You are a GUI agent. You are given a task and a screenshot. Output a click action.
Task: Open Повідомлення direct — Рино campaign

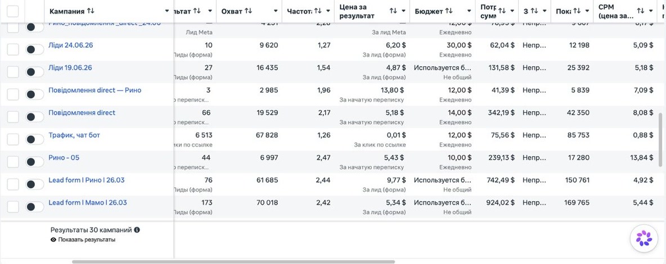pyautogui.click(x=94, y=90)
